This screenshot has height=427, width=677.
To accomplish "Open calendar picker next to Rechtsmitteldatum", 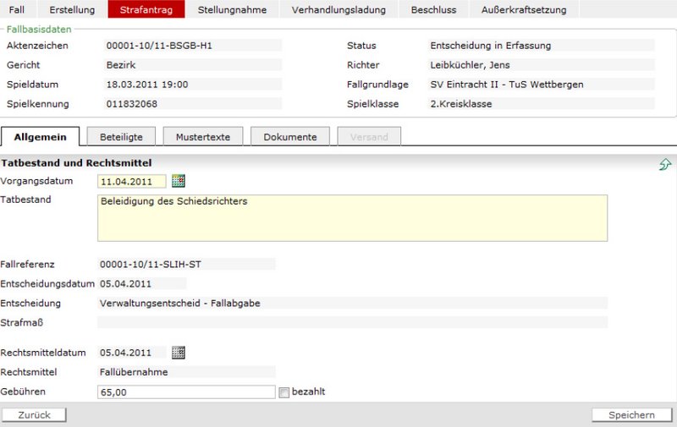I will point(178,353).
